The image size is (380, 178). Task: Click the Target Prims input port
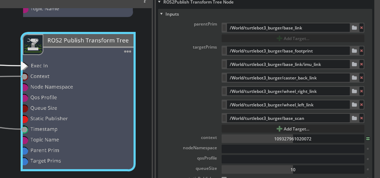[25, 161]
